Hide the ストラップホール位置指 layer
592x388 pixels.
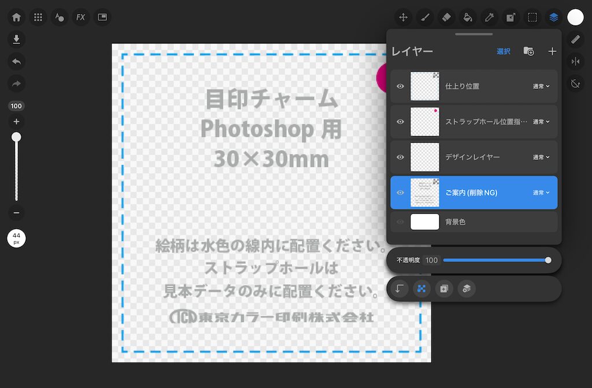[x=400, y=122]
